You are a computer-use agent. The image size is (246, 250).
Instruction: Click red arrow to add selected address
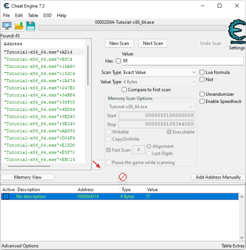pyautogui.click(x=97, y=165)
